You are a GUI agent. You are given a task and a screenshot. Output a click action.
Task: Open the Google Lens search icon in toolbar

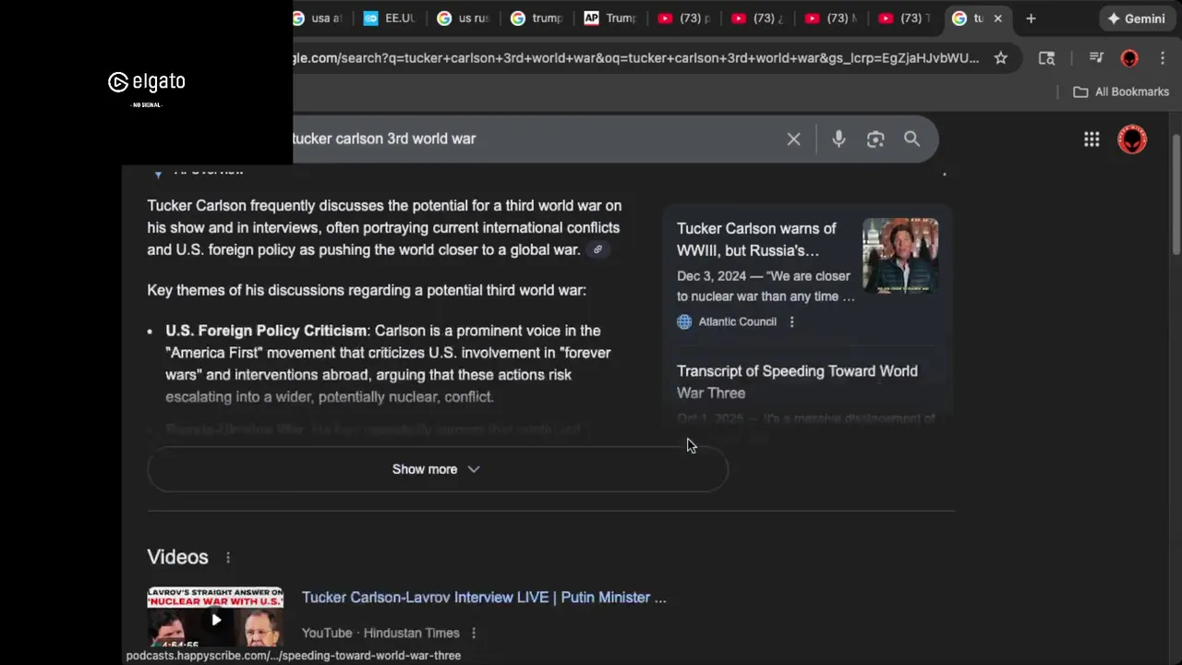[x=1046, y=58]
